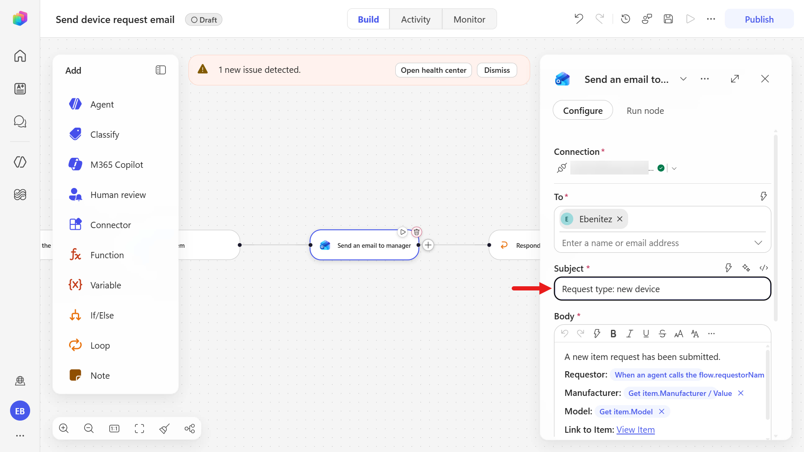The height and width of the screenshot is (452, 804).
Task: Expand chevron next to Send an email title
Action: [x=683, y=79]
